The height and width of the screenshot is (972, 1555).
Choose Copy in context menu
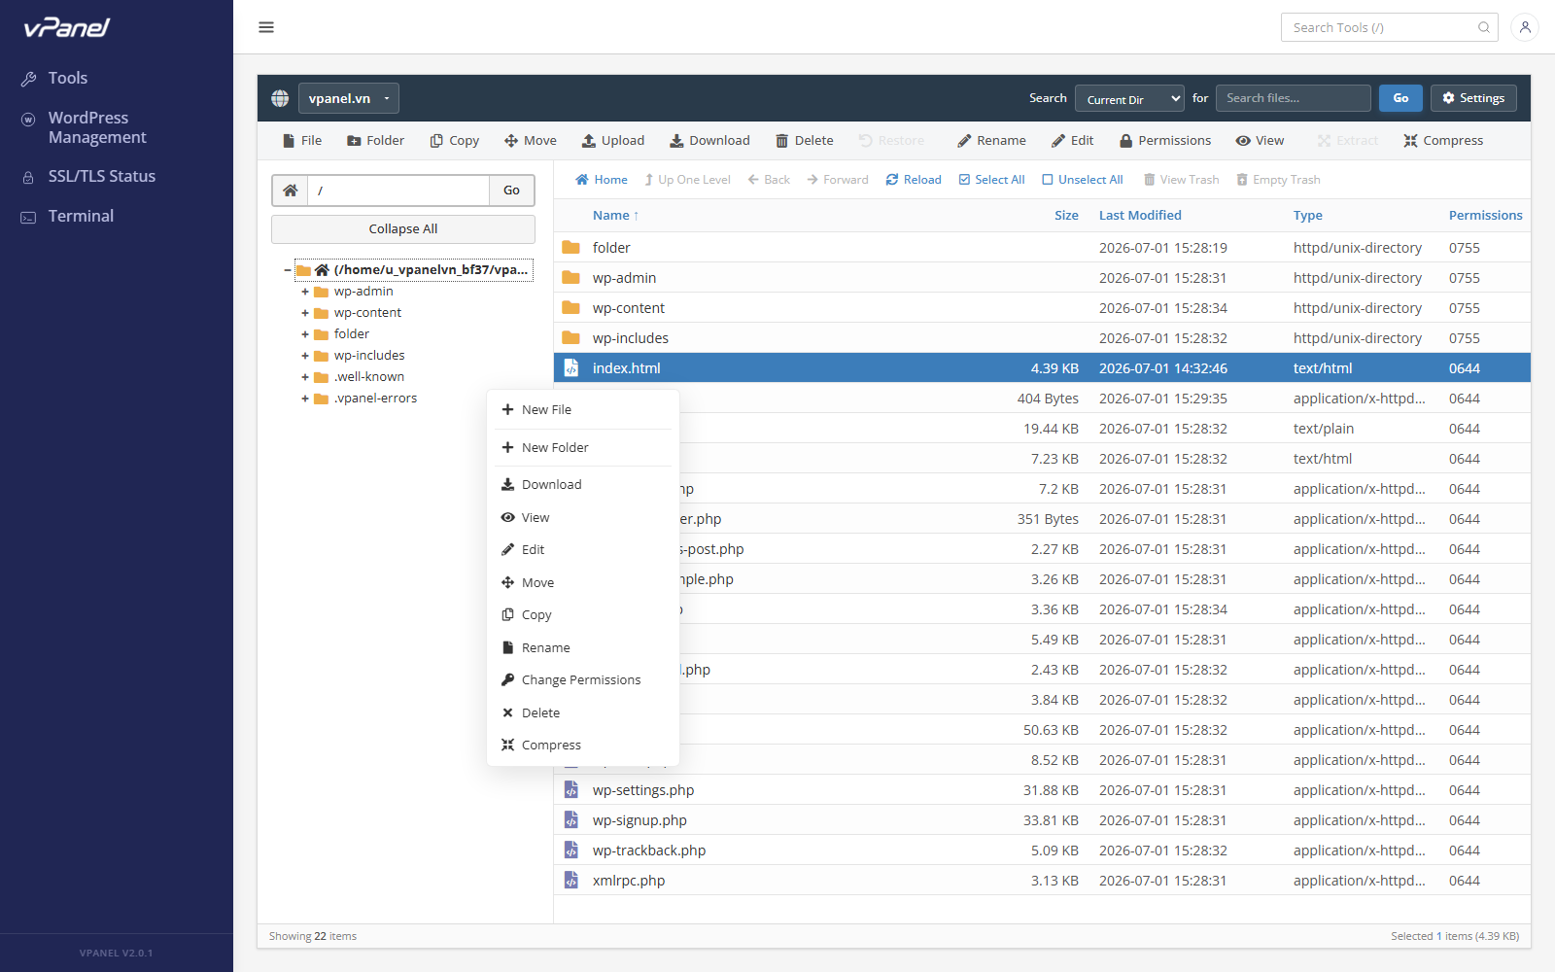(583, 615)
